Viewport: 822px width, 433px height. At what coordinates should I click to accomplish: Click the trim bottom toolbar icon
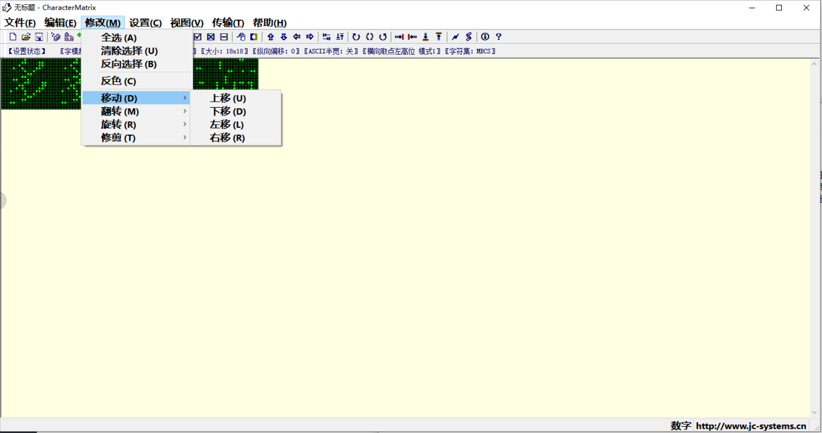coord(426,37)
